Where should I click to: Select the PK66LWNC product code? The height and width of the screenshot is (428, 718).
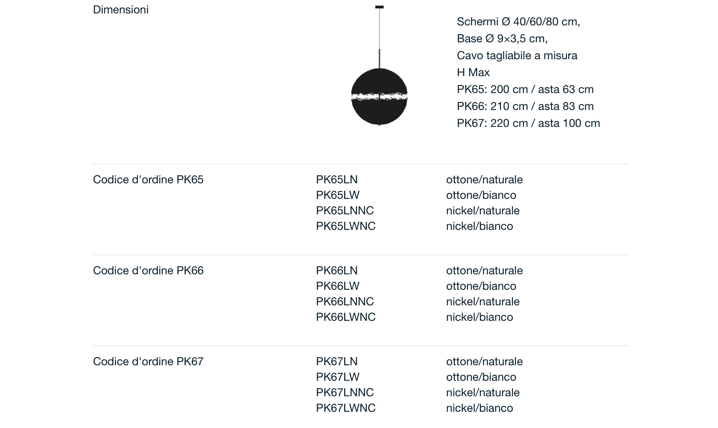click(346, 317)
